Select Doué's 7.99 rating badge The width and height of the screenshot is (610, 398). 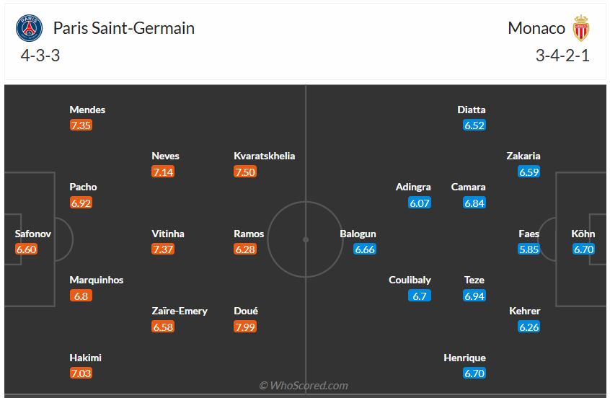pyautogui.click(x=245, y=327)
